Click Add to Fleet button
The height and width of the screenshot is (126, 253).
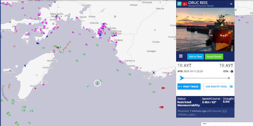tap(195, 57)
